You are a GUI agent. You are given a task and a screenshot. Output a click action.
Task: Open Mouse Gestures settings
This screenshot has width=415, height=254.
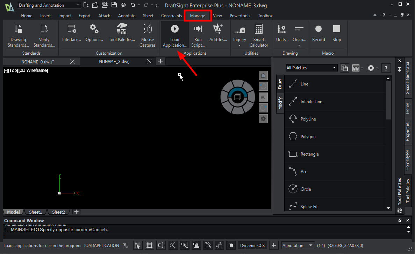pyautogui.click(x=148, y=35)
